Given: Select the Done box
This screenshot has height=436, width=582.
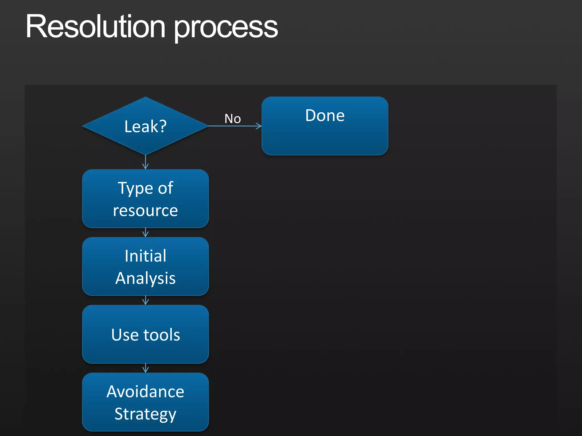Looking at the screenshot, I should tap(325, 126).
